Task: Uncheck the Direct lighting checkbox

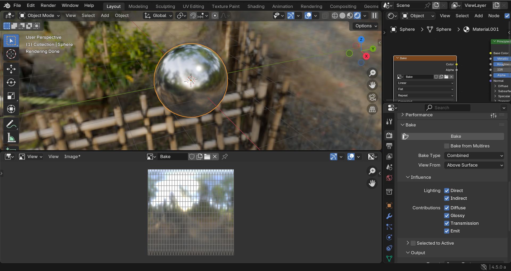Action: pyautogui.click(x=447, y=190)
